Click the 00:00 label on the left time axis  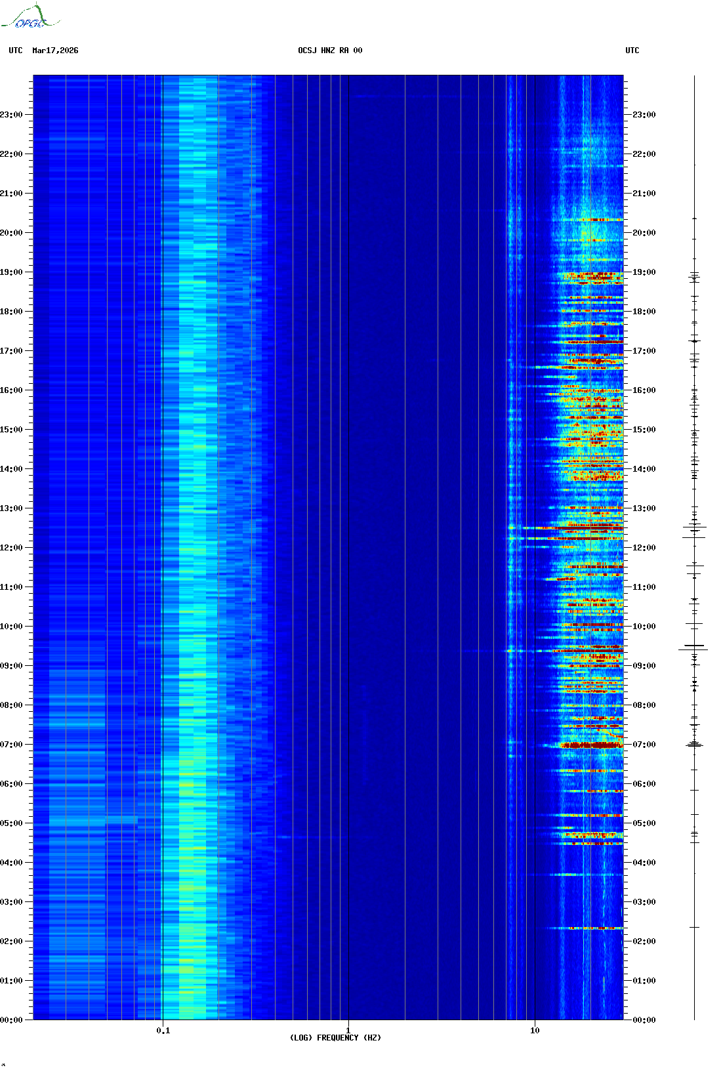tap(11, 1020)
